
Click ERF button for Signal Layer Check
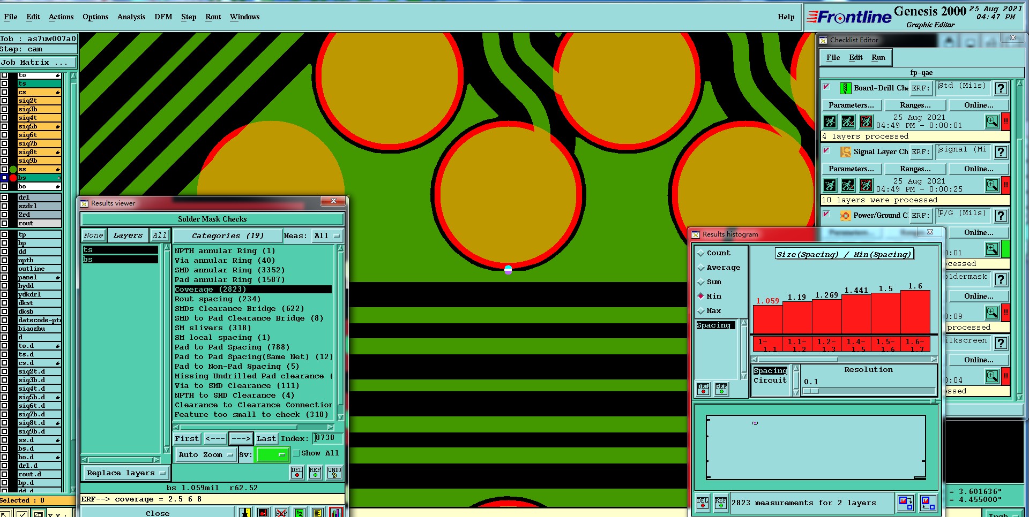click(920, 152)
